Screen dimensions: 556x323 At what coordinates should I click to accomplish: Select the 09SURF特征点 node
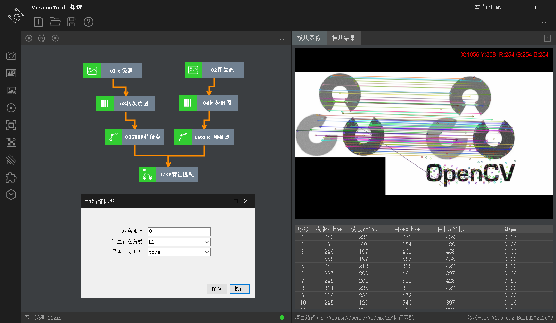pos(204,137)
